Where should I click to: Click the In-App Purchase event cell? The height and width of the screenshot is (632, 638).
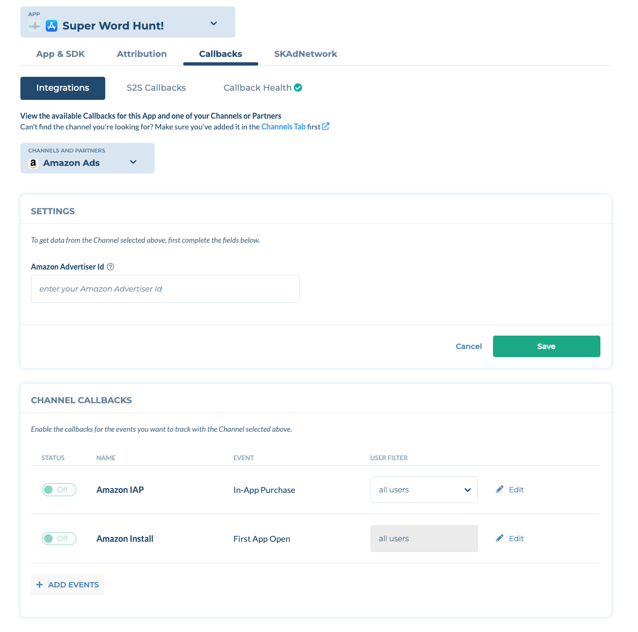tap(264, 490)
